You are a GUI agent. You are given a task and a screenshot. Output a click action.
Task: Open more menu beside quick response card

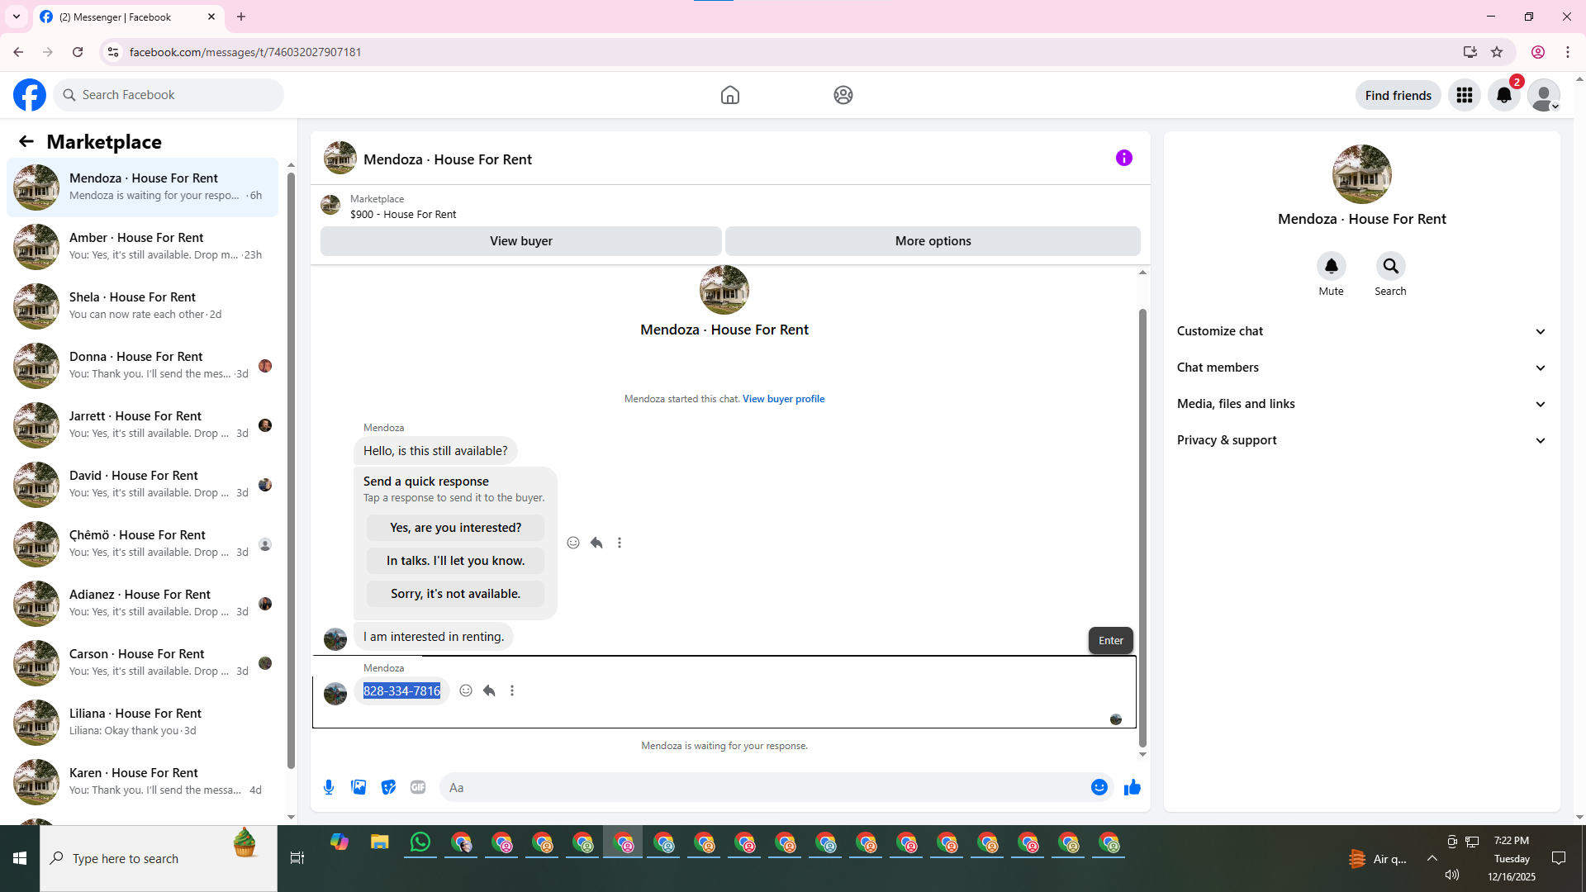(620, 543)
